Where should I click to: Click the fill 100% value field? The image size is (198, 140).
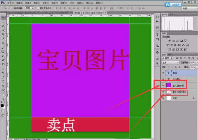point(193,67)
